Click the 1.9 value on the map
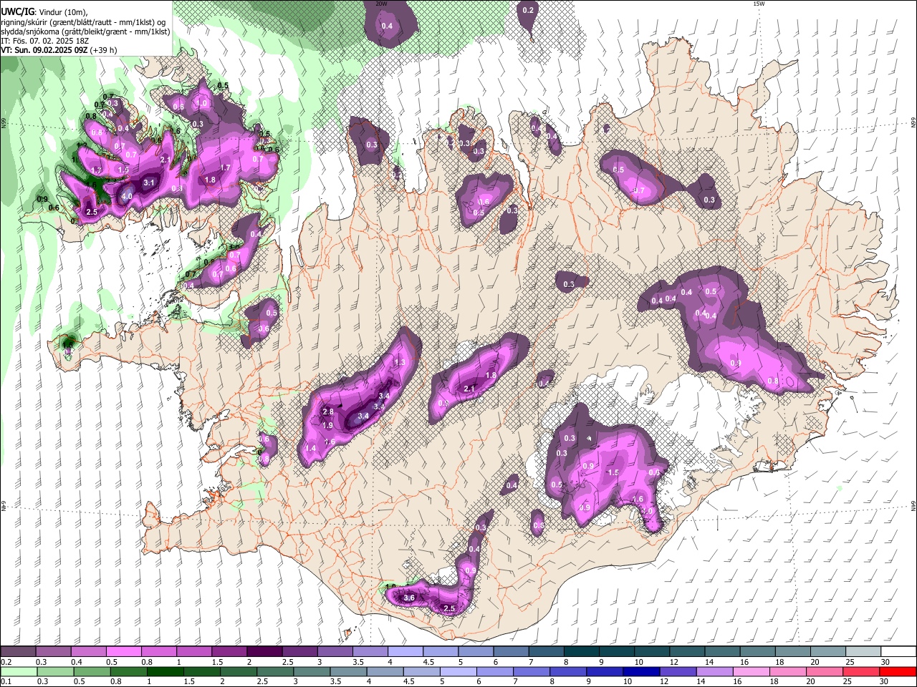Screen dimensions: 917x687 click(x=327, y=425)
